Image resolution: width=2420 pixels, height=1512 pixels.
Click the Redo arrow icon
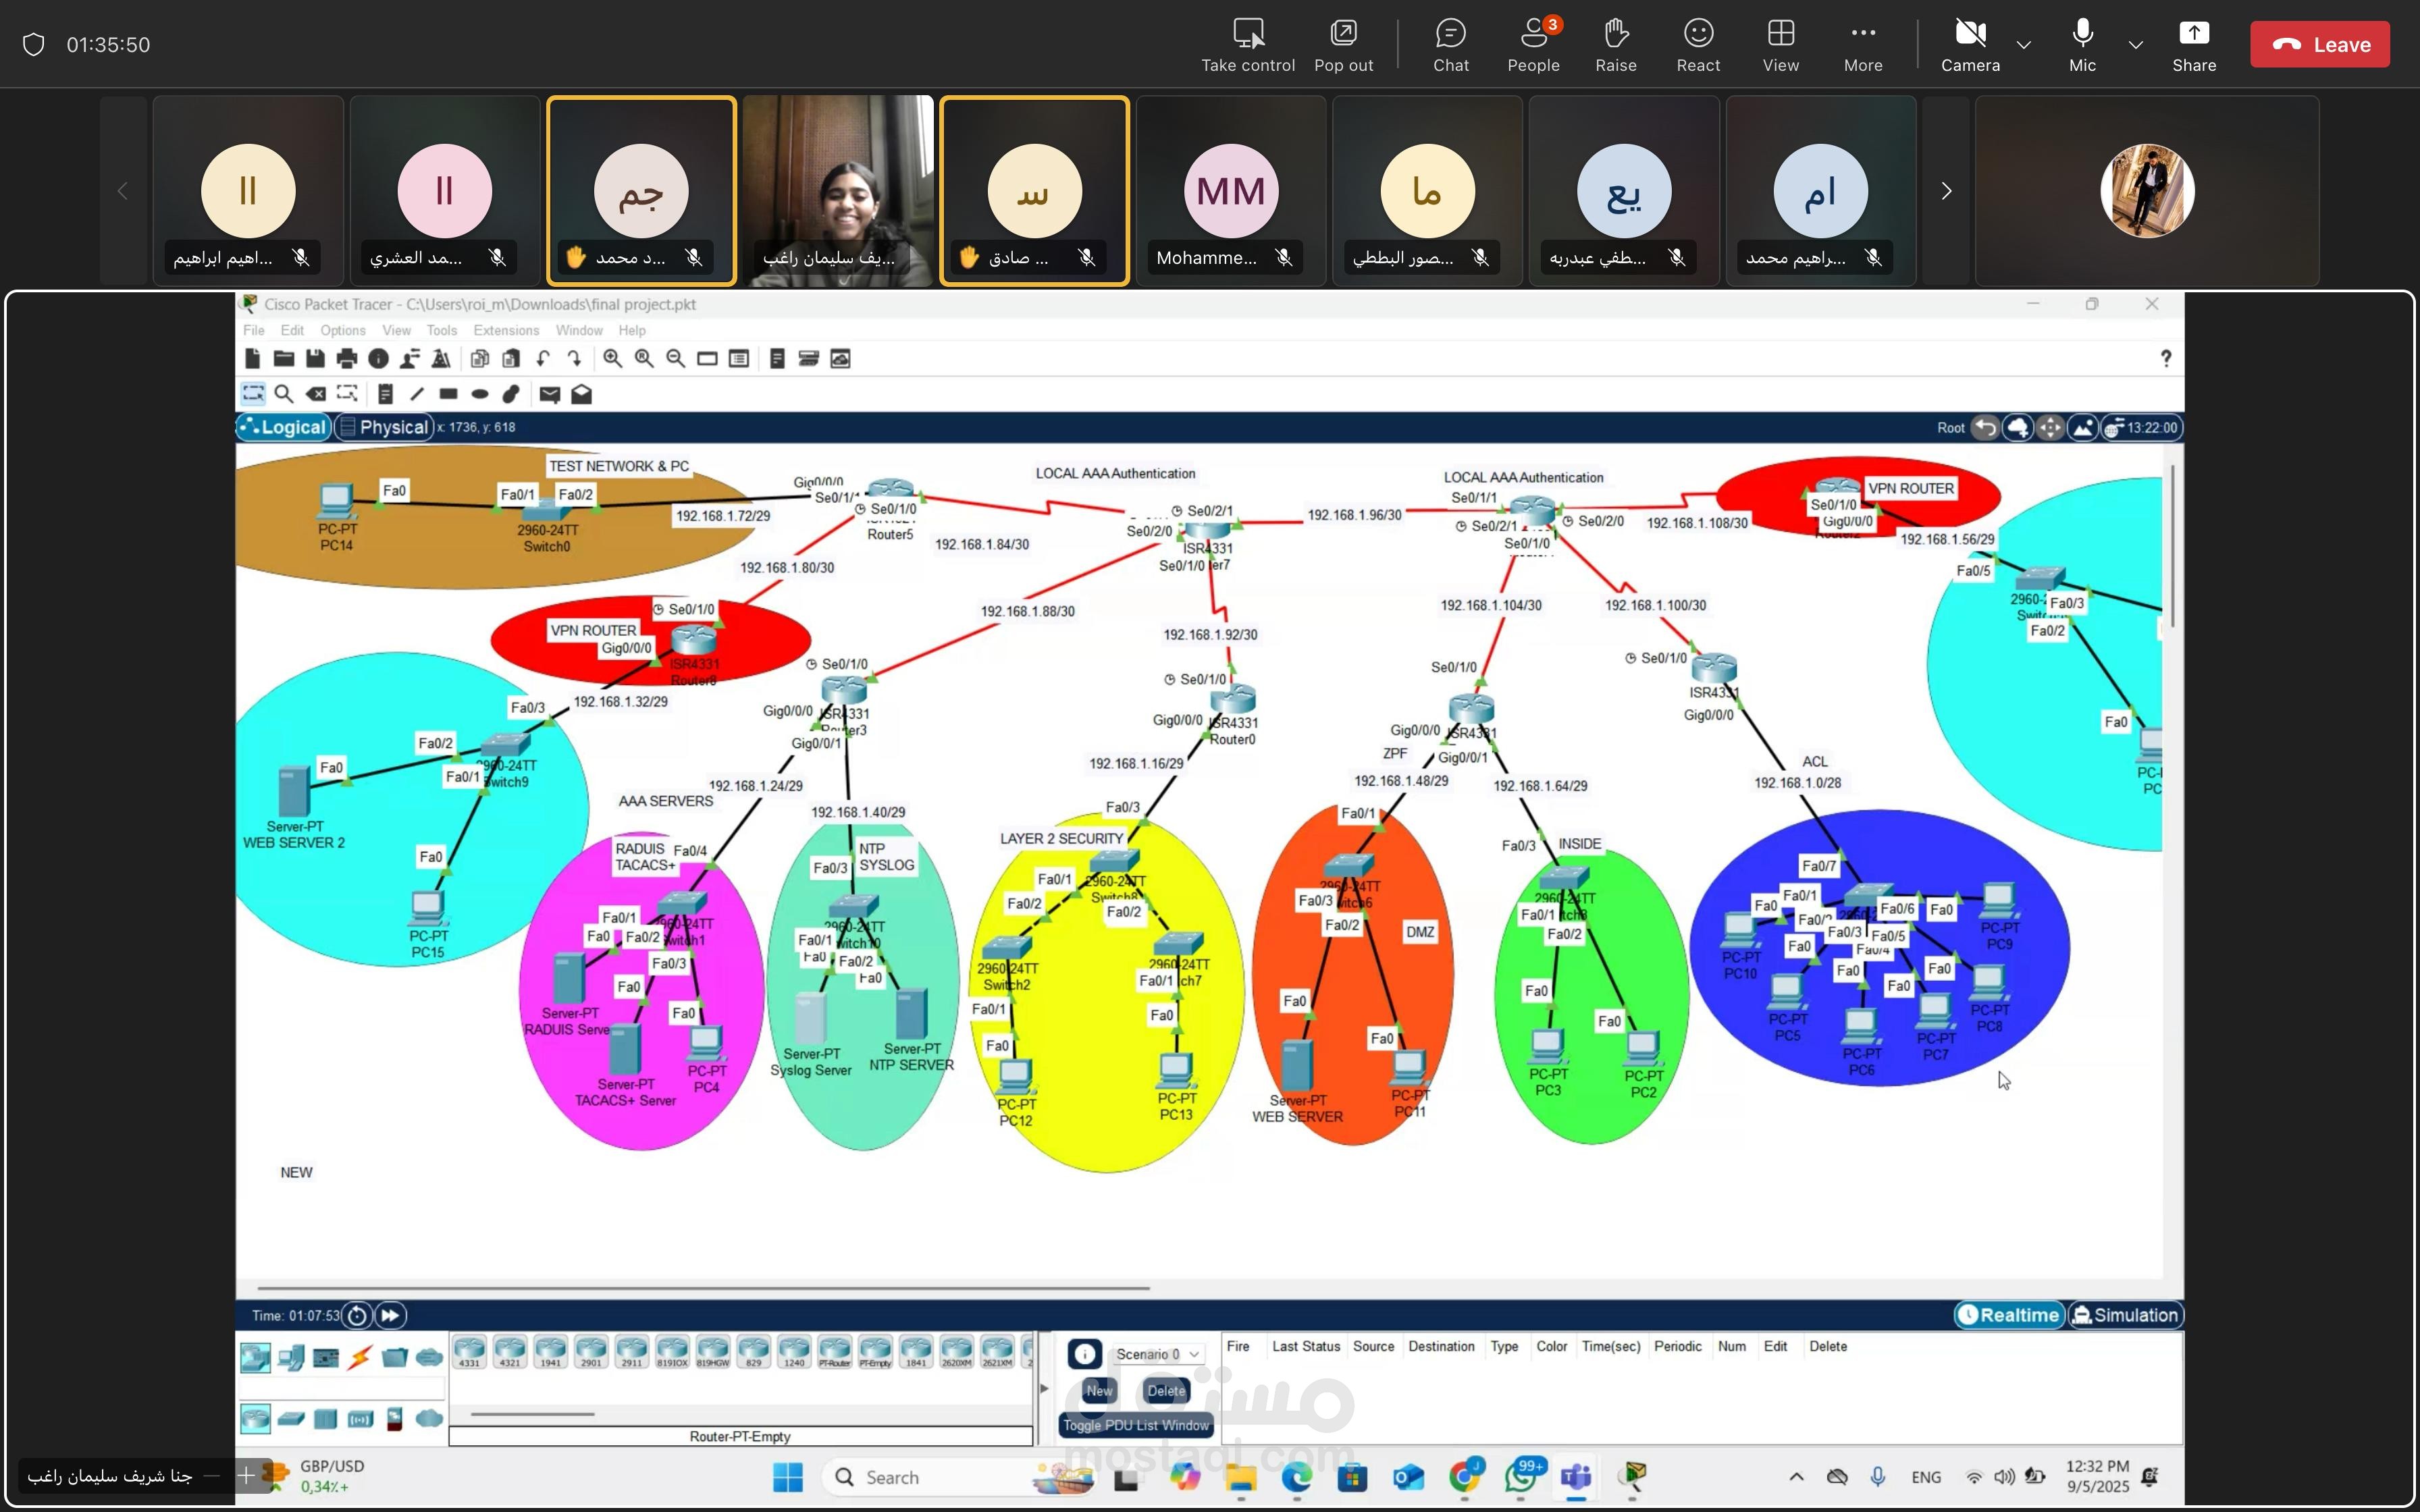point(574,359)
